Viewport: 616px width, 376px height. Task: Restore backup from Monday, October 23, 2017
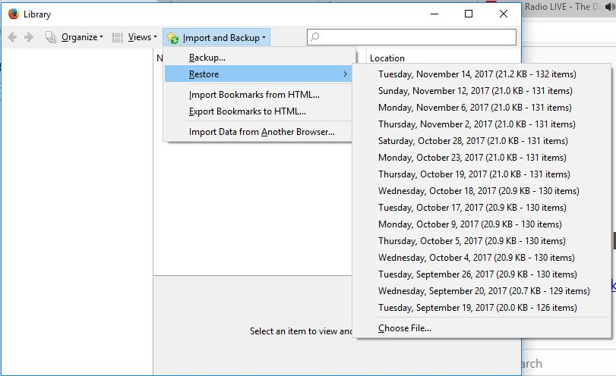point(482,158)
